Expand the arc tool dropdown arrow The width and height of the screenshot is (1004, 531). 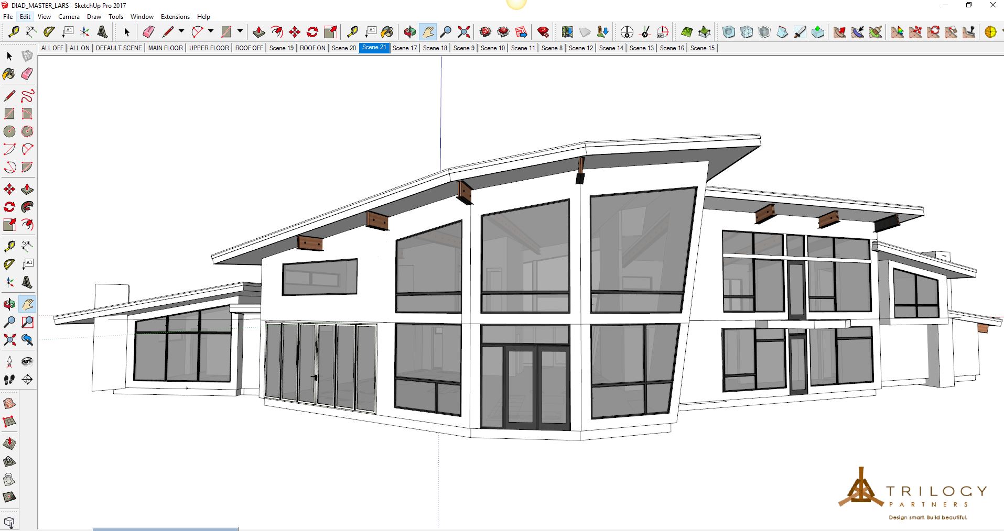pos(211,31)
